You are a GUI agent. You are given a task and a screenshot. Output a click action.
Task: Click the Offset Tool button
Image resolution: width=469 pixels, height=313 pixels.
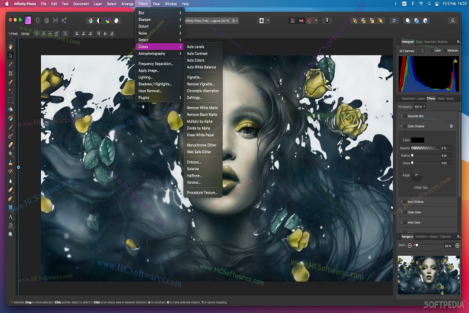pyautogui.click(x=421, y=188)
